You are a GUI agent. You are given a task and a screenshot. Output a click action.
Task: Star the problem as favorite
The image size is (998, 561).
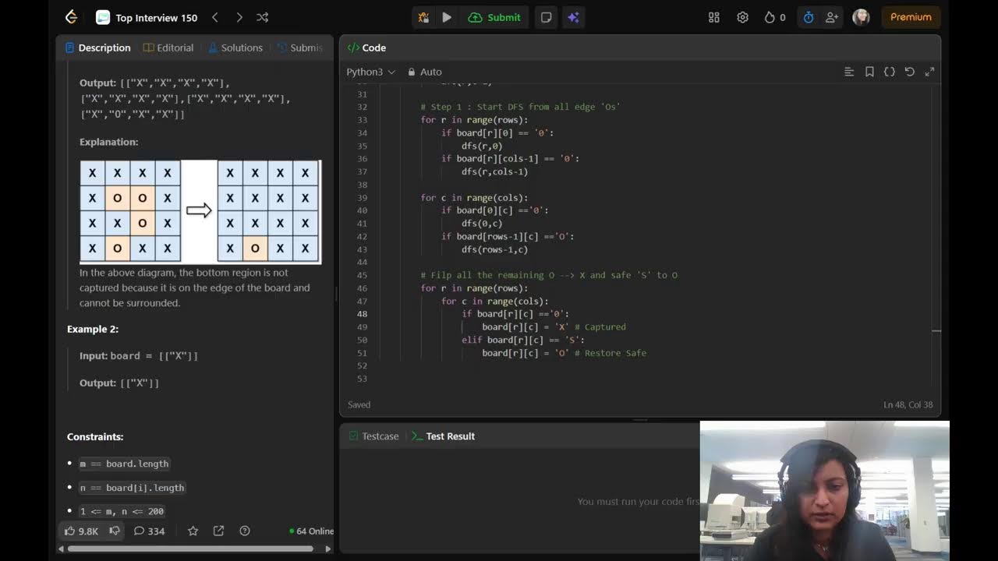click(193, 531)
